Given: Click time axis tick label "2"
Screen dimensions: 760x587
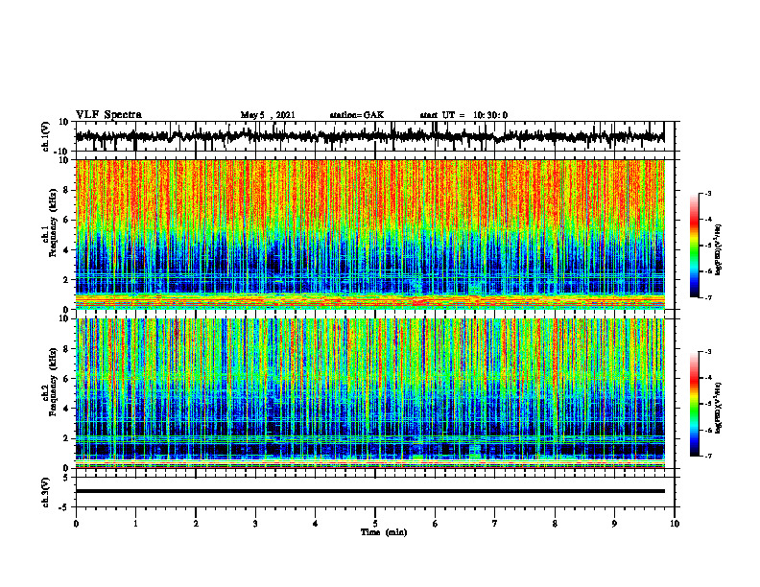Looking at the screenshot, I should (196, 524).
